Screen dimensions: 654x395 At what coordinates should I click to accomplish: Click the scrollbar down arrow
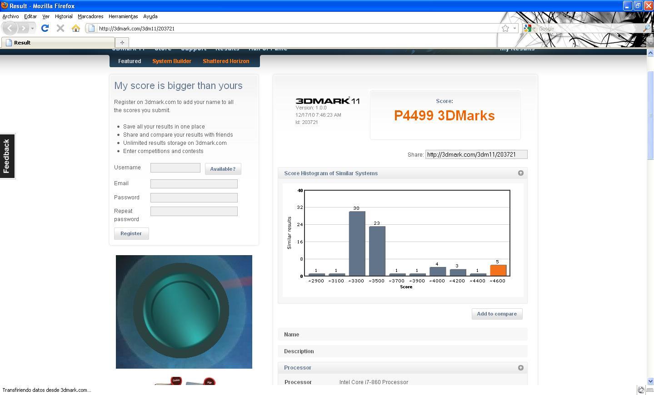point(650,381)
